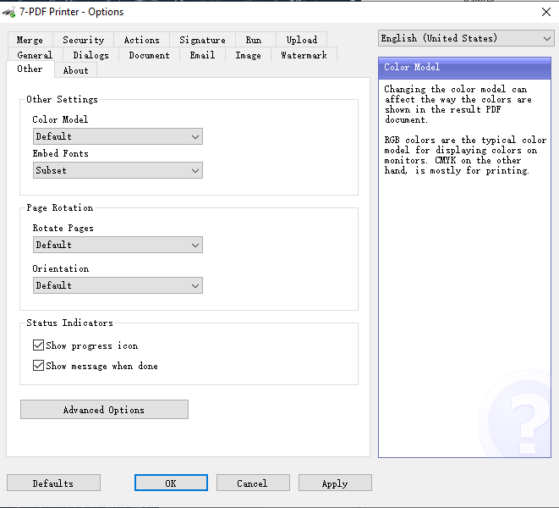Confirm with the OK button
This screenshot has width=559, height=508.
[171, 483]
